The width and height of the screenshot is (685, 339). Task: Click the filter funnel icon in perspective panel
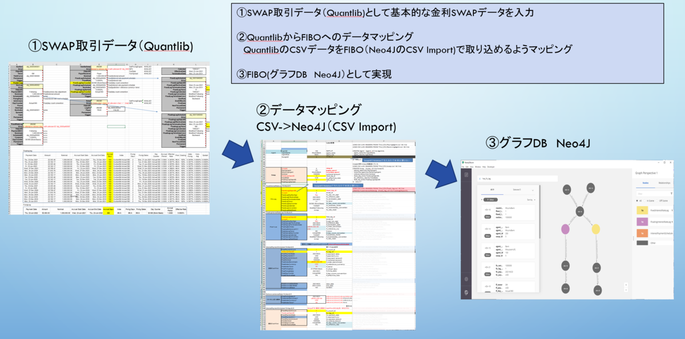671,194
